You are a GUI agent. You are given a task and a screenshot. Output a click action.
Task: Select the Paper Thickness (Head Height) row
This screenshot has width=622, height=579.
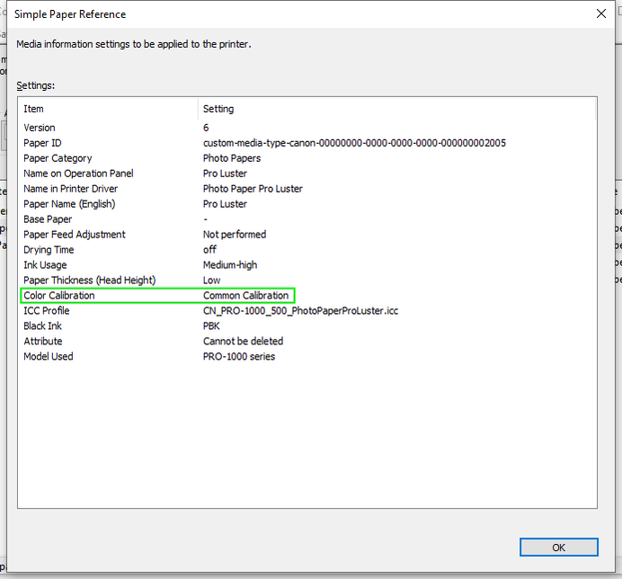(307, 281)
